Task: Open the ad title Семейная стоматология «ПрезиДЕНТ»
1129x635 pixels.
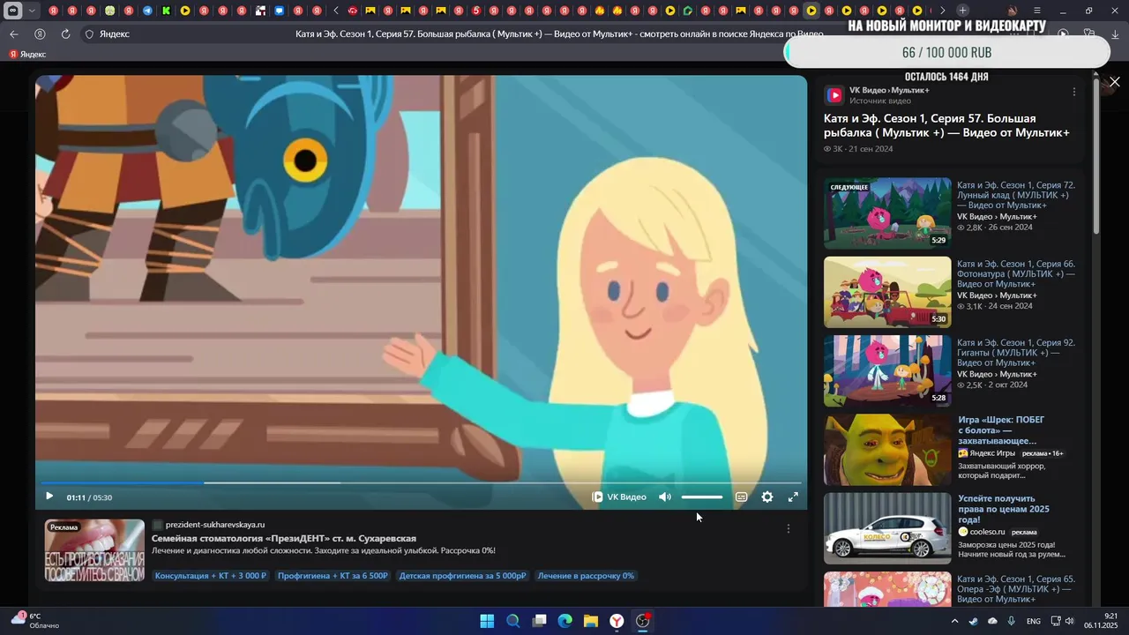Action: click(x=284, y=538)
